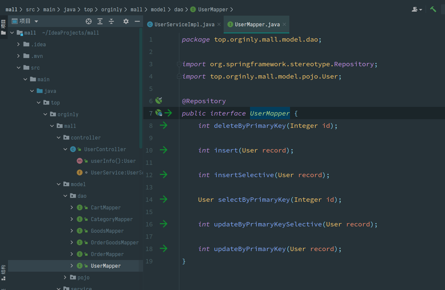Open project panel settings gear

pos(126,21)
